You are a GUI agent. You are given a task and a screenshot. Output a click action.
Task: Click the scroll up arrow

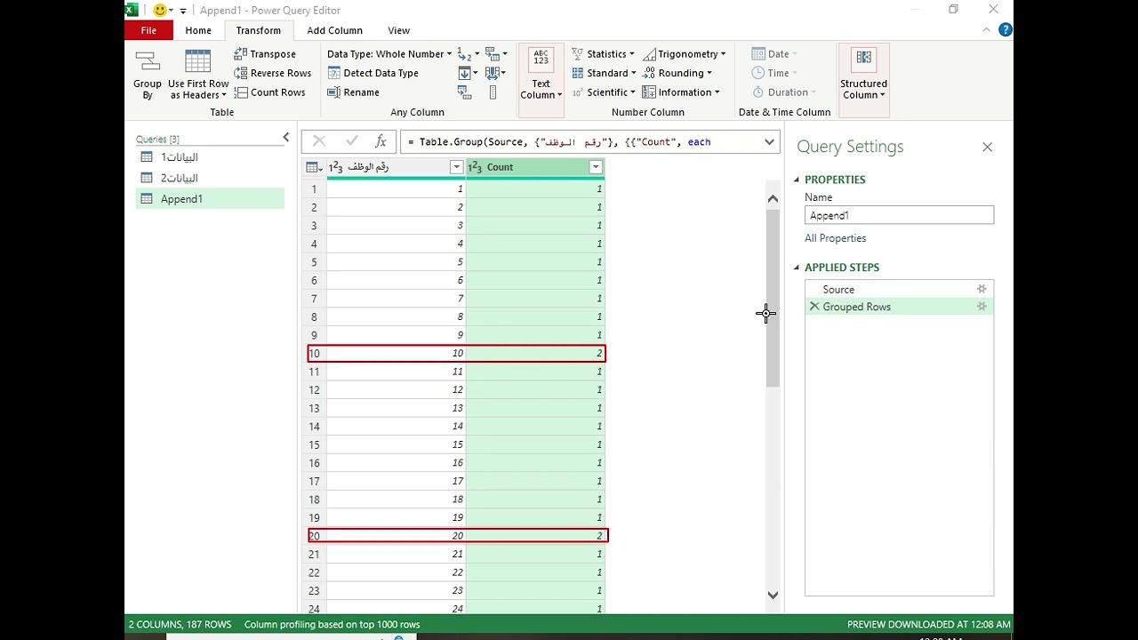click(x=773, y=199)
